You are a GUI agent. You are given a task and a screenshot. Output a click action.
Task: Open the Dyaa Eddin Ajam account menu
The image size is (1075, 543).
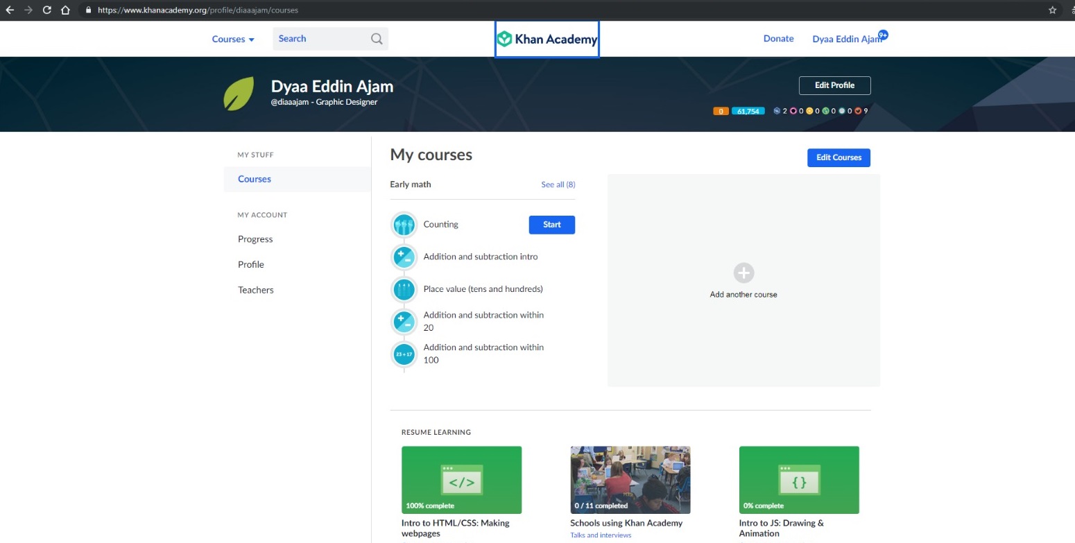tap(846, 39)
